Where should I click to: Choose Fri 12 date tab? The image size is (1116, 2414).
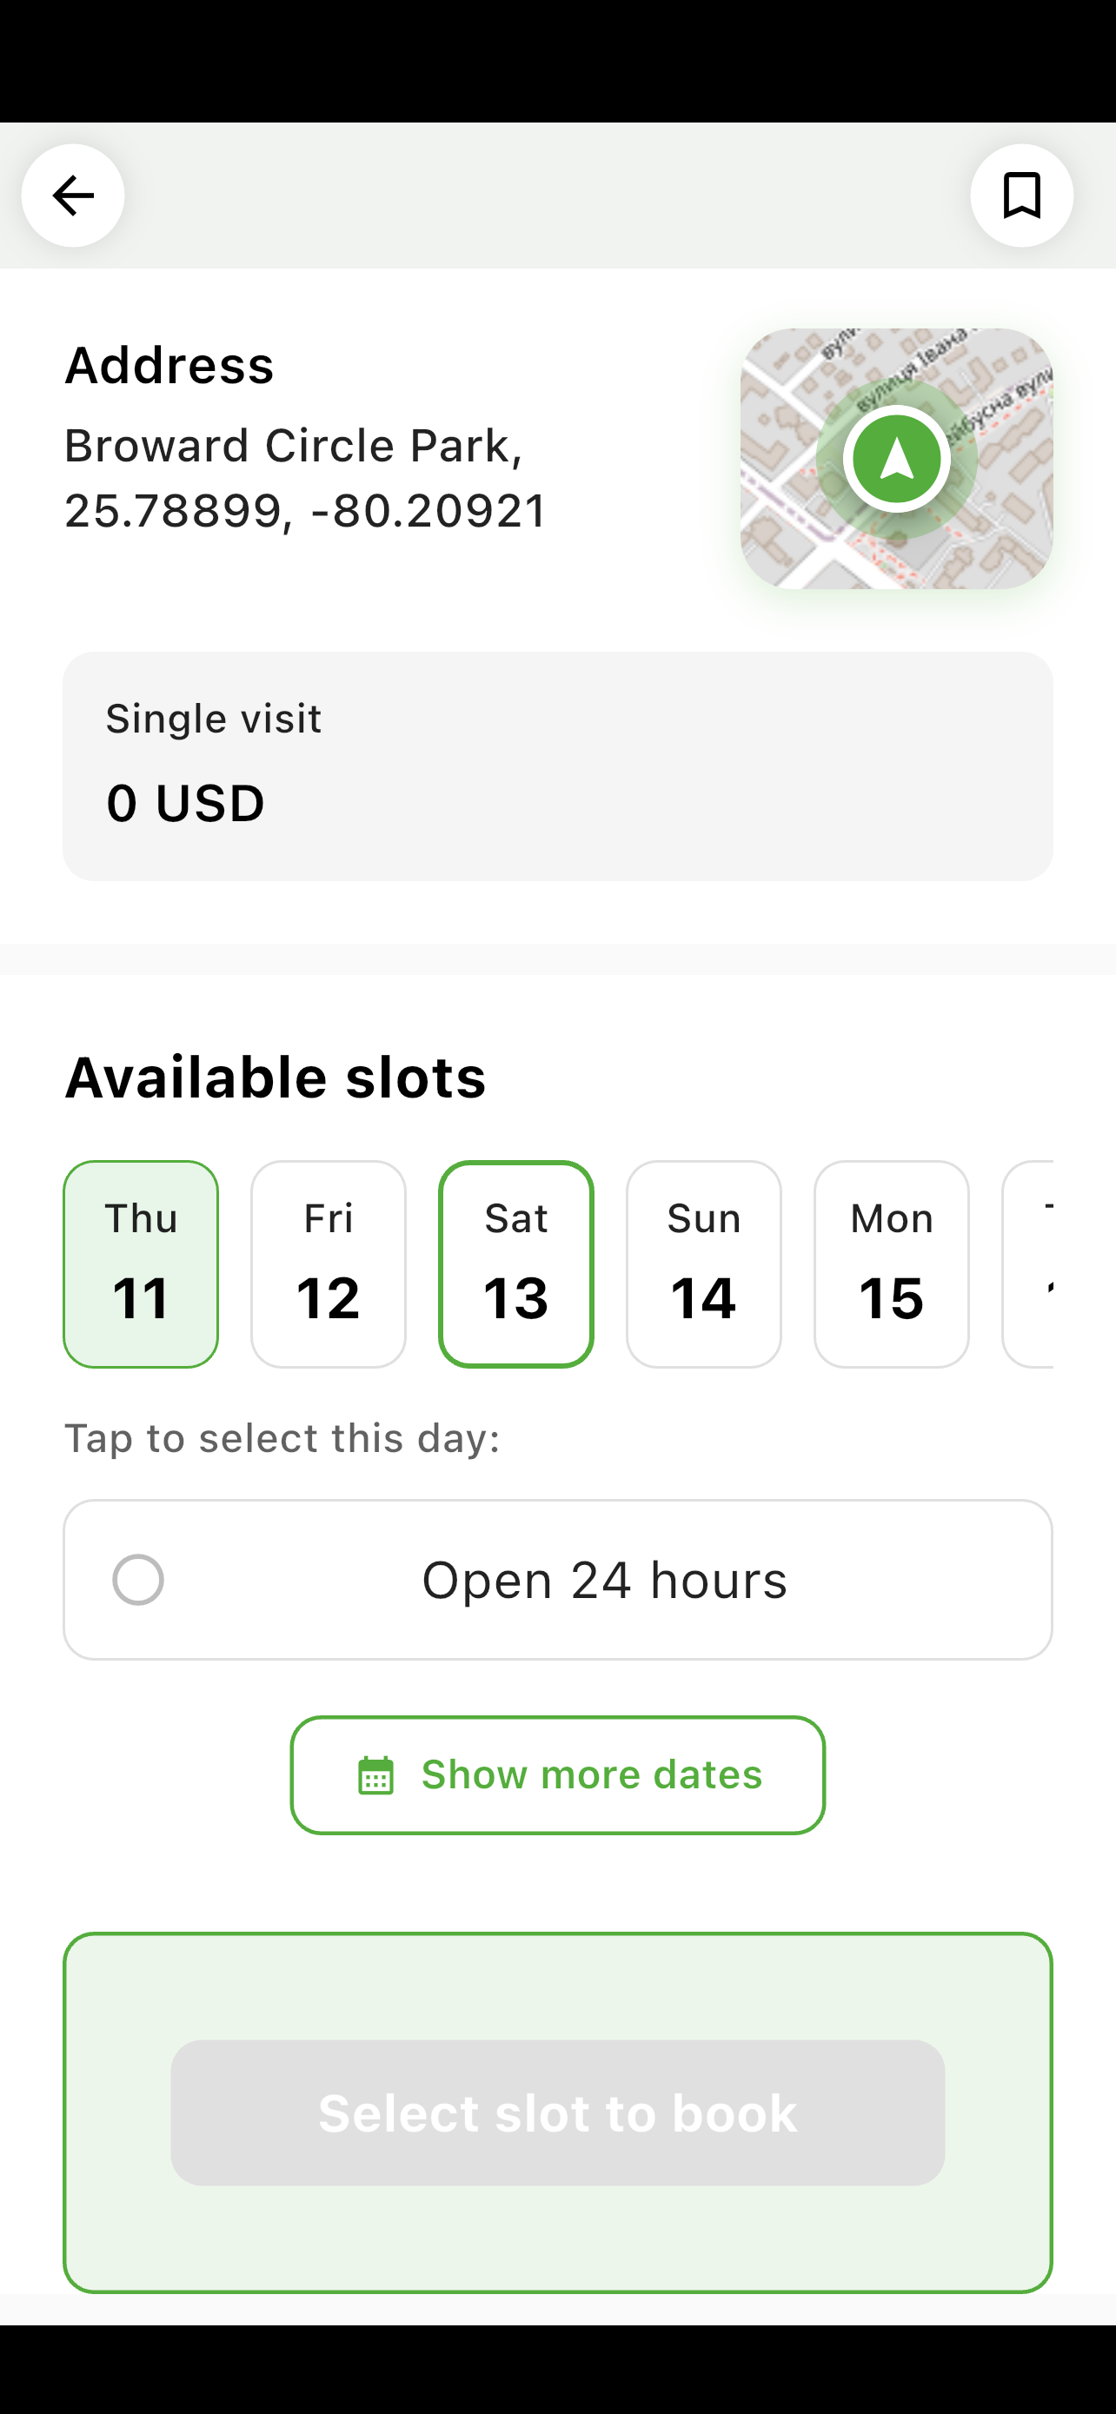(x=328, y=1264)
